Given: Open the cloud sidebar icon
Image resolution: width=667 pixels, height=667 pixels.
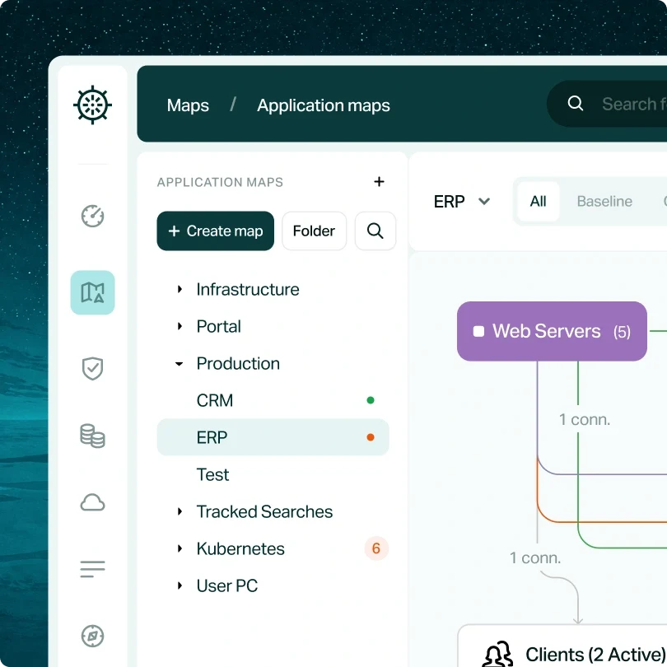Looking at the screenshot, I should [92, 502].
